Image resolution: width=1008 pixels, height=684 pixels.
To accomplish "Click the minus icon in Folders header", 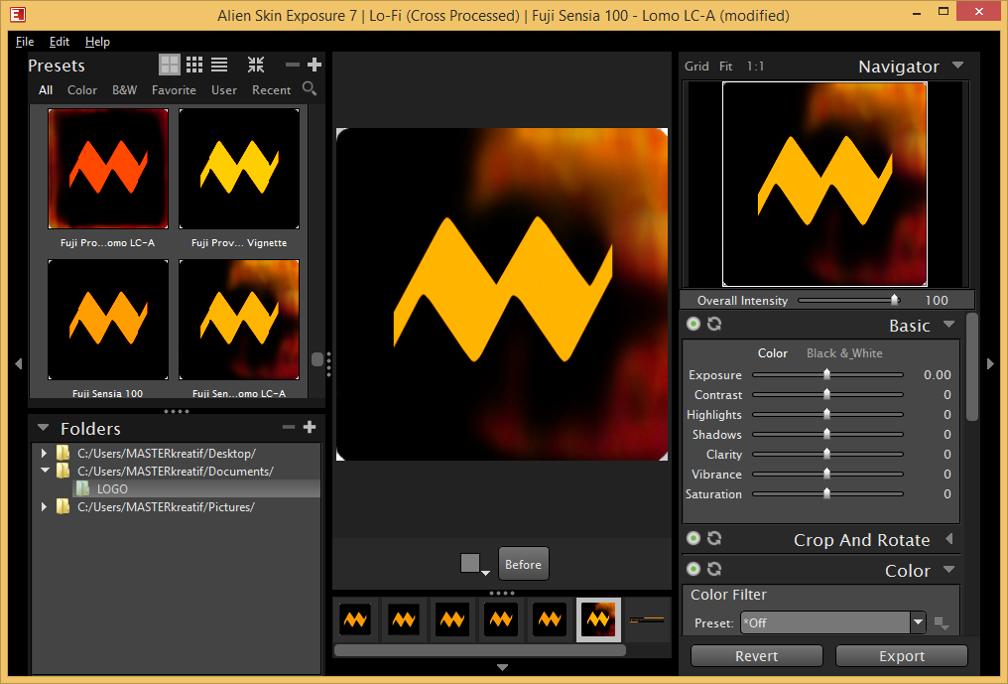I will pos(289,427).
